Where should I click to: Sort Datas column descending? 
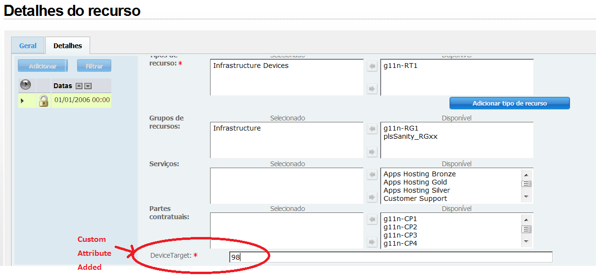click(88, 86)
